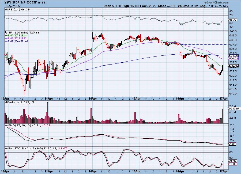Click the bar-chart icon beside SPY (10 min)

(6, 32)
